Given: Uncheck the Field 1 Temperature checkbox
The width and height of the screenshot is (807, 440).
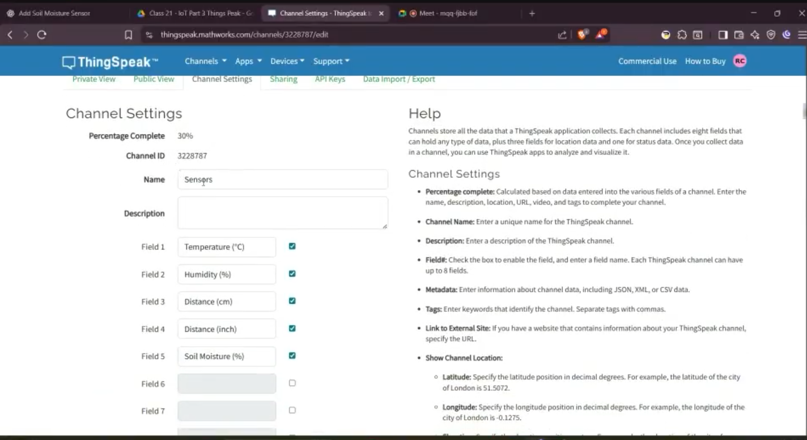Looking at the screenshot, I should (292, 247).
